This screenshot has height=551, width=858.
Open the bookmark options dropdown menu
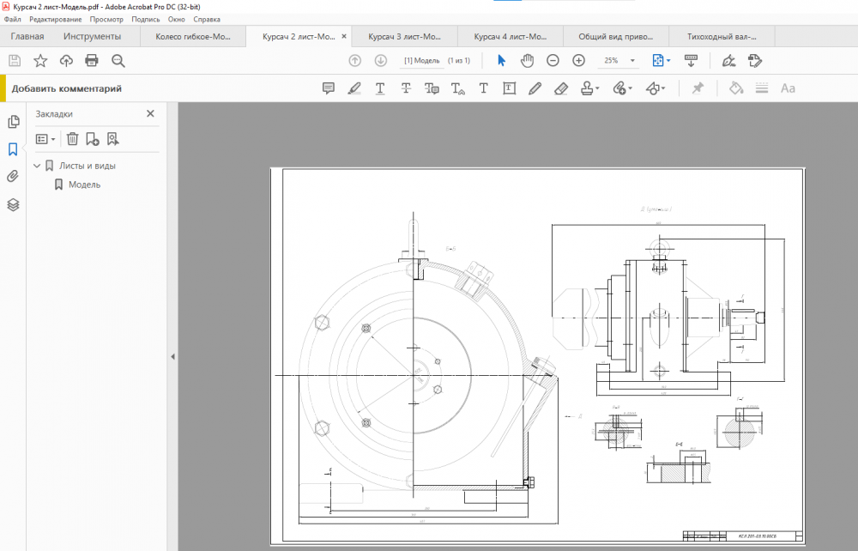click(x=45, y=139)
